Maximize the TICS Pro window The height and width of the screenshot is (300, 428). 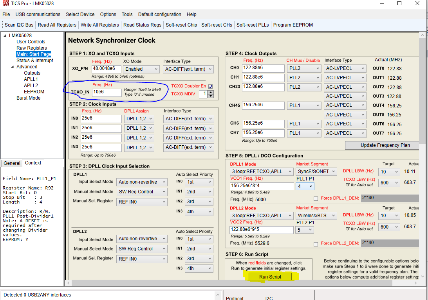[x=399, y=3]
